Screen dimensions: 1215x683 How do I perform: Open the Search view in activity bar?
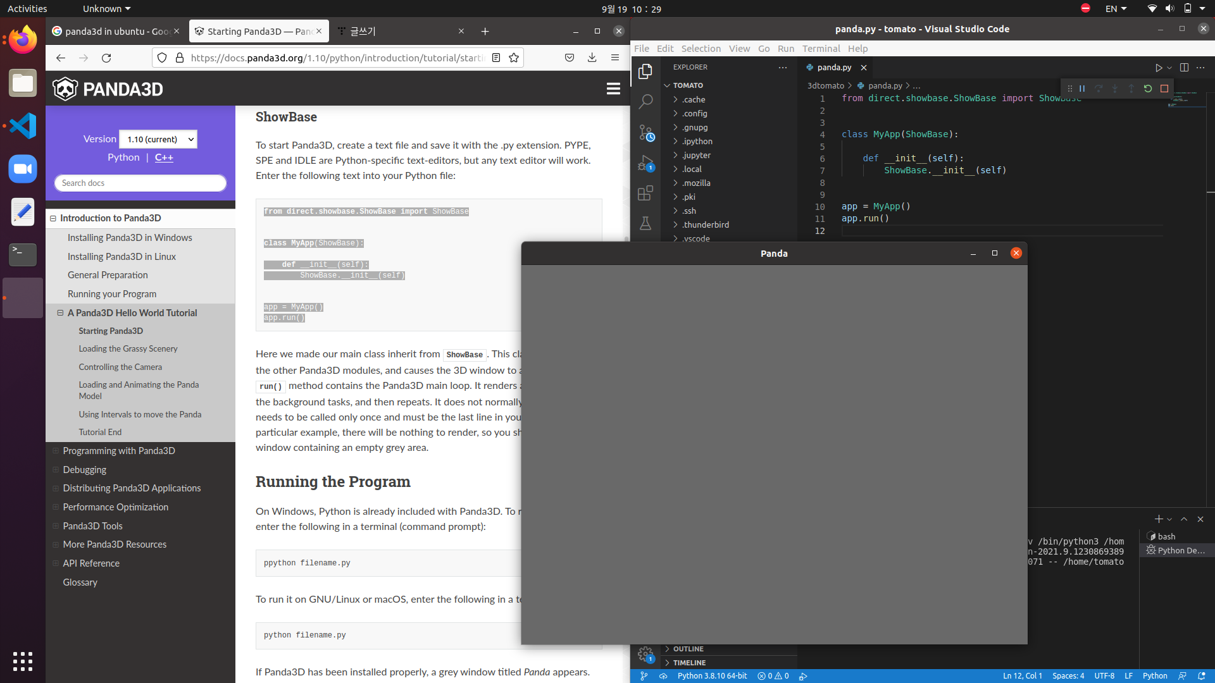[x=645, y=101]
